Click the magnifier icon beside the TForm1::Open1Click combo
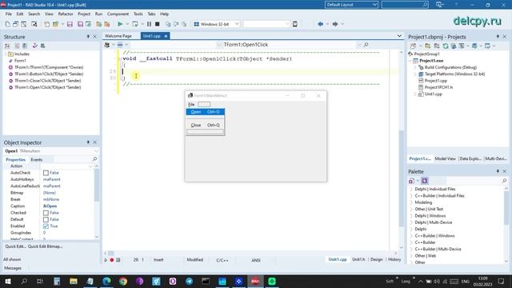 366,45
